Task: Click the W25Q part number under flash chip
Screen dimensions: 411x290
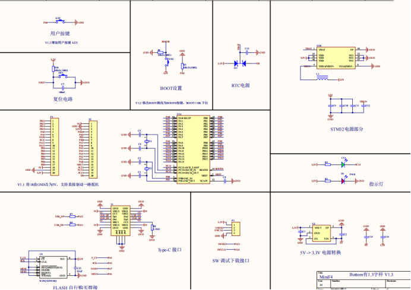Action: click(x=48, y=281)
